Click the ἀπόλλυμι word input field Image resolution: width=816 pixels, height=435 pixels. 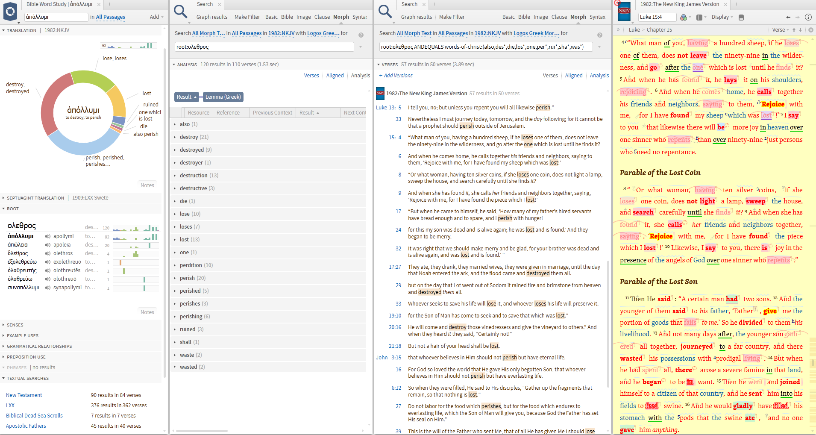[x=56, y=17]
